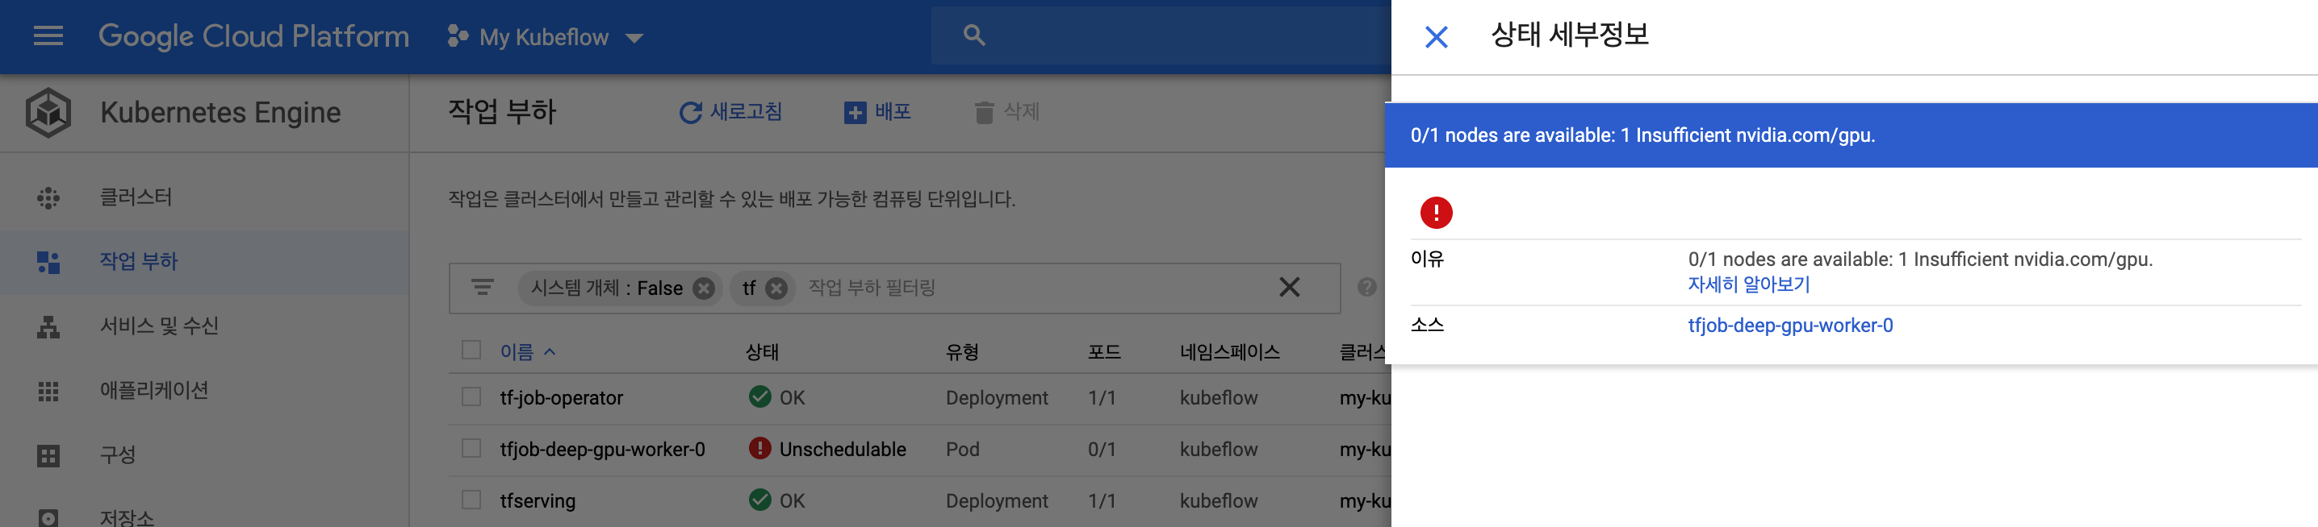Viewport: 2318px width, 527px height.
Task: Click the 유형 column header
Action: click(962, 352)
